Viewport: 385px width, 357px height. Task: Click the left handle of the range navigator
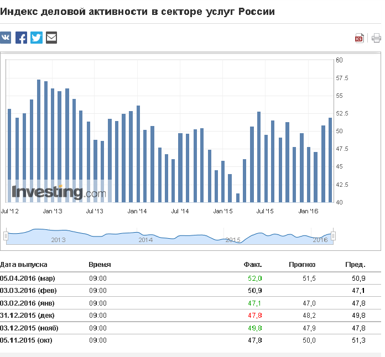tap(6, 237)
